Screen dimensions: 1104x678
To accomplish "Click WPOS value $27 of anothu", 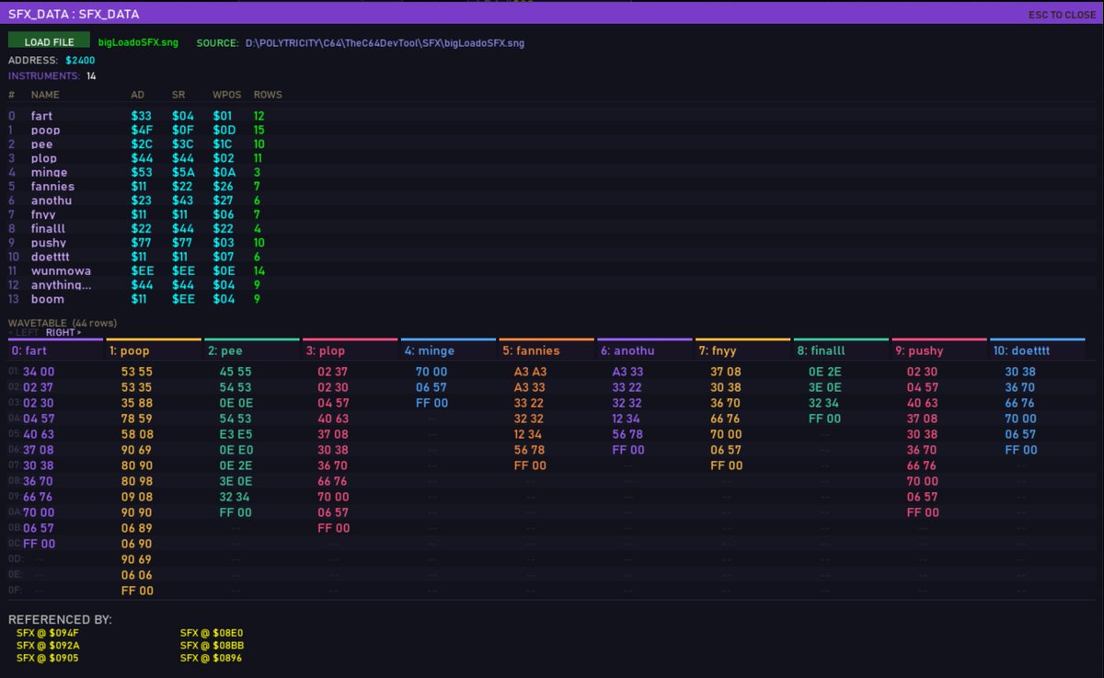I will (224, 201).
